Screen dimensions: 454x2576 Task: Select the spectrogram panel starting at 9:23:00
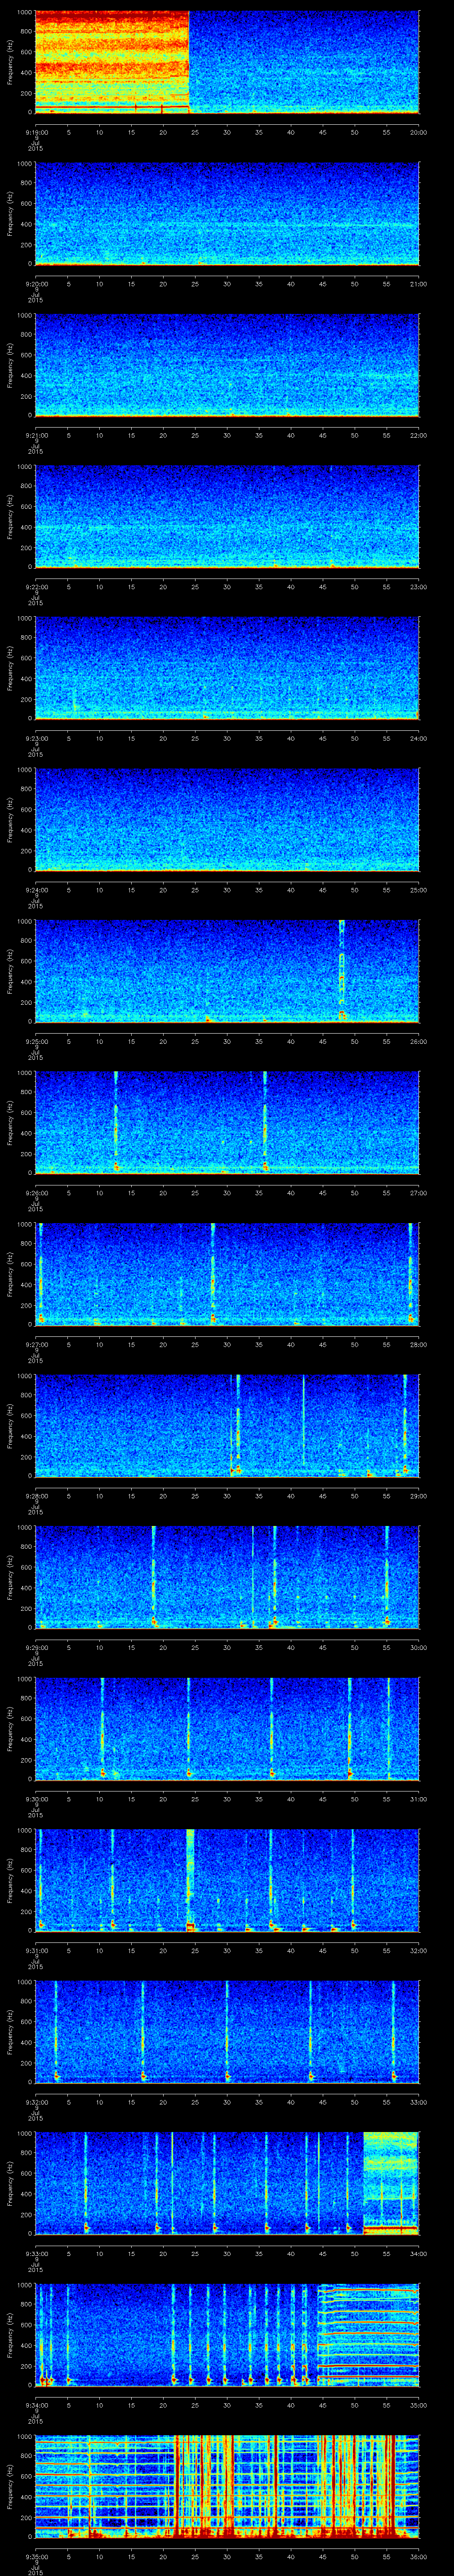(227, 668)
